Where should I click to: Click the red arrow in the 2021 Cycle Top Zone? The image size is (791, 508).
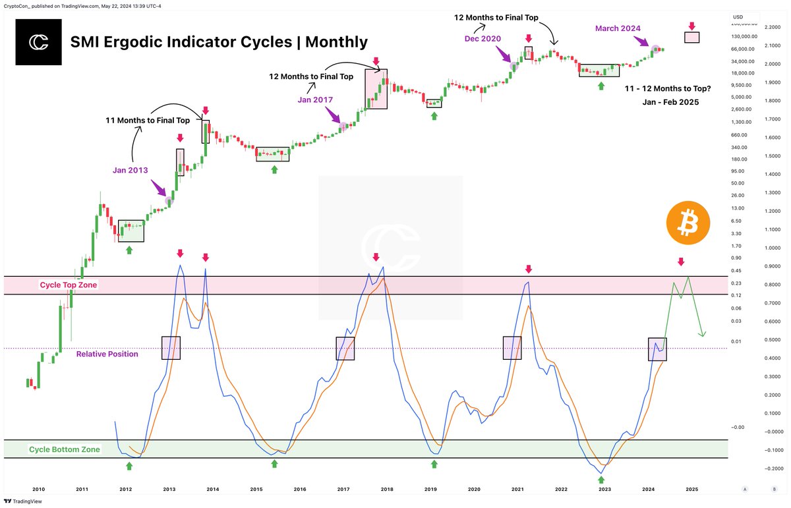point(529,268)
